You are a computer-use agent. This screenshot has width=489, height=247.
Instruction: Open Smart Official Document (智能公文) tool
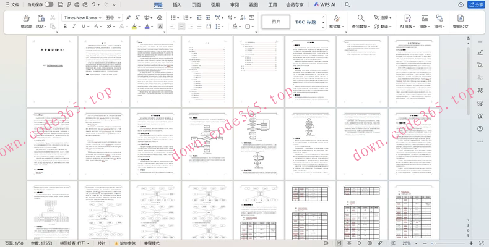[x=461, y=22]
